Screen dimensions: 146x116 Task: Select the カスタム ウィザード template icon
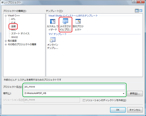[x=53, y=21]
